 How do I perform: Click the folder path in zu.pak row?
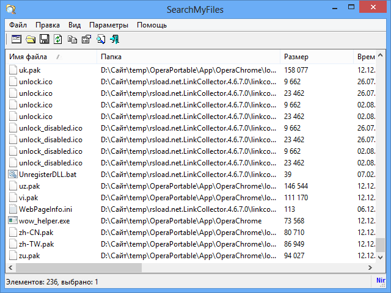point(189,256)
